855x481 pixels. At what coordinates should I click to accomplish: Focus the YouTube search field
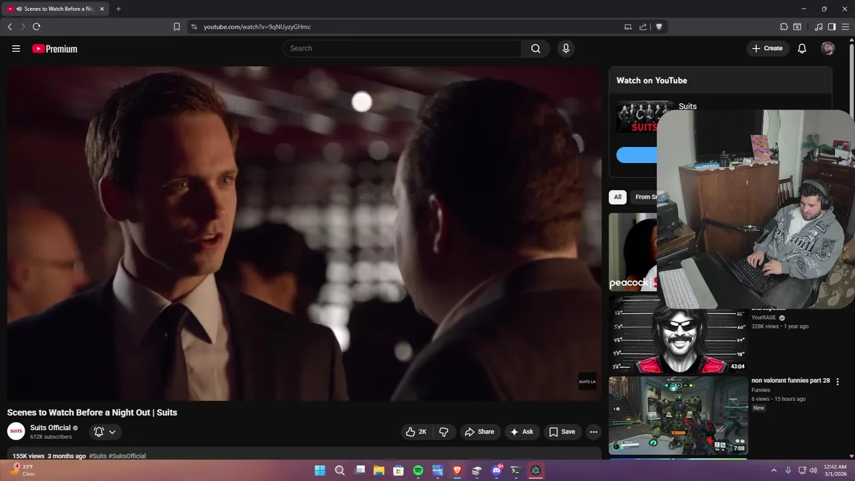[402, 48]
